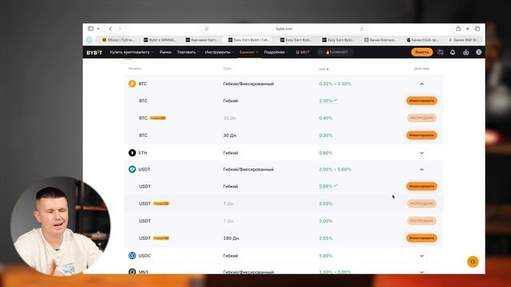The width and height of the screenshot is (511, 287).
Task: Click the Bybit logo
Action: (x=94, y=53)
